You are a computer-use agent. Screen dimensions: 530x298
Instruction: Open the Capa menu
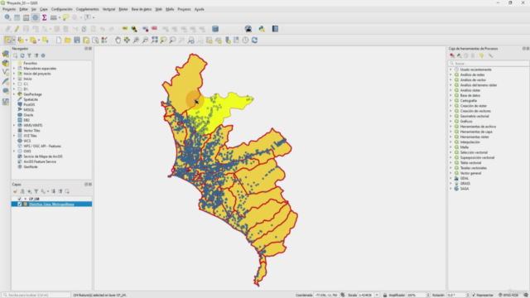pos(44,9)
